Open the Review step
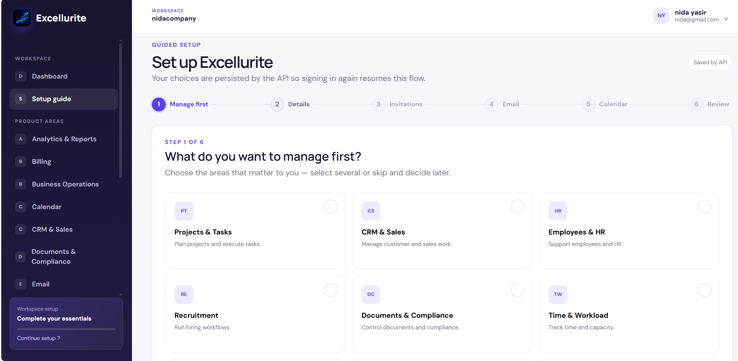 tap(709, 104)
